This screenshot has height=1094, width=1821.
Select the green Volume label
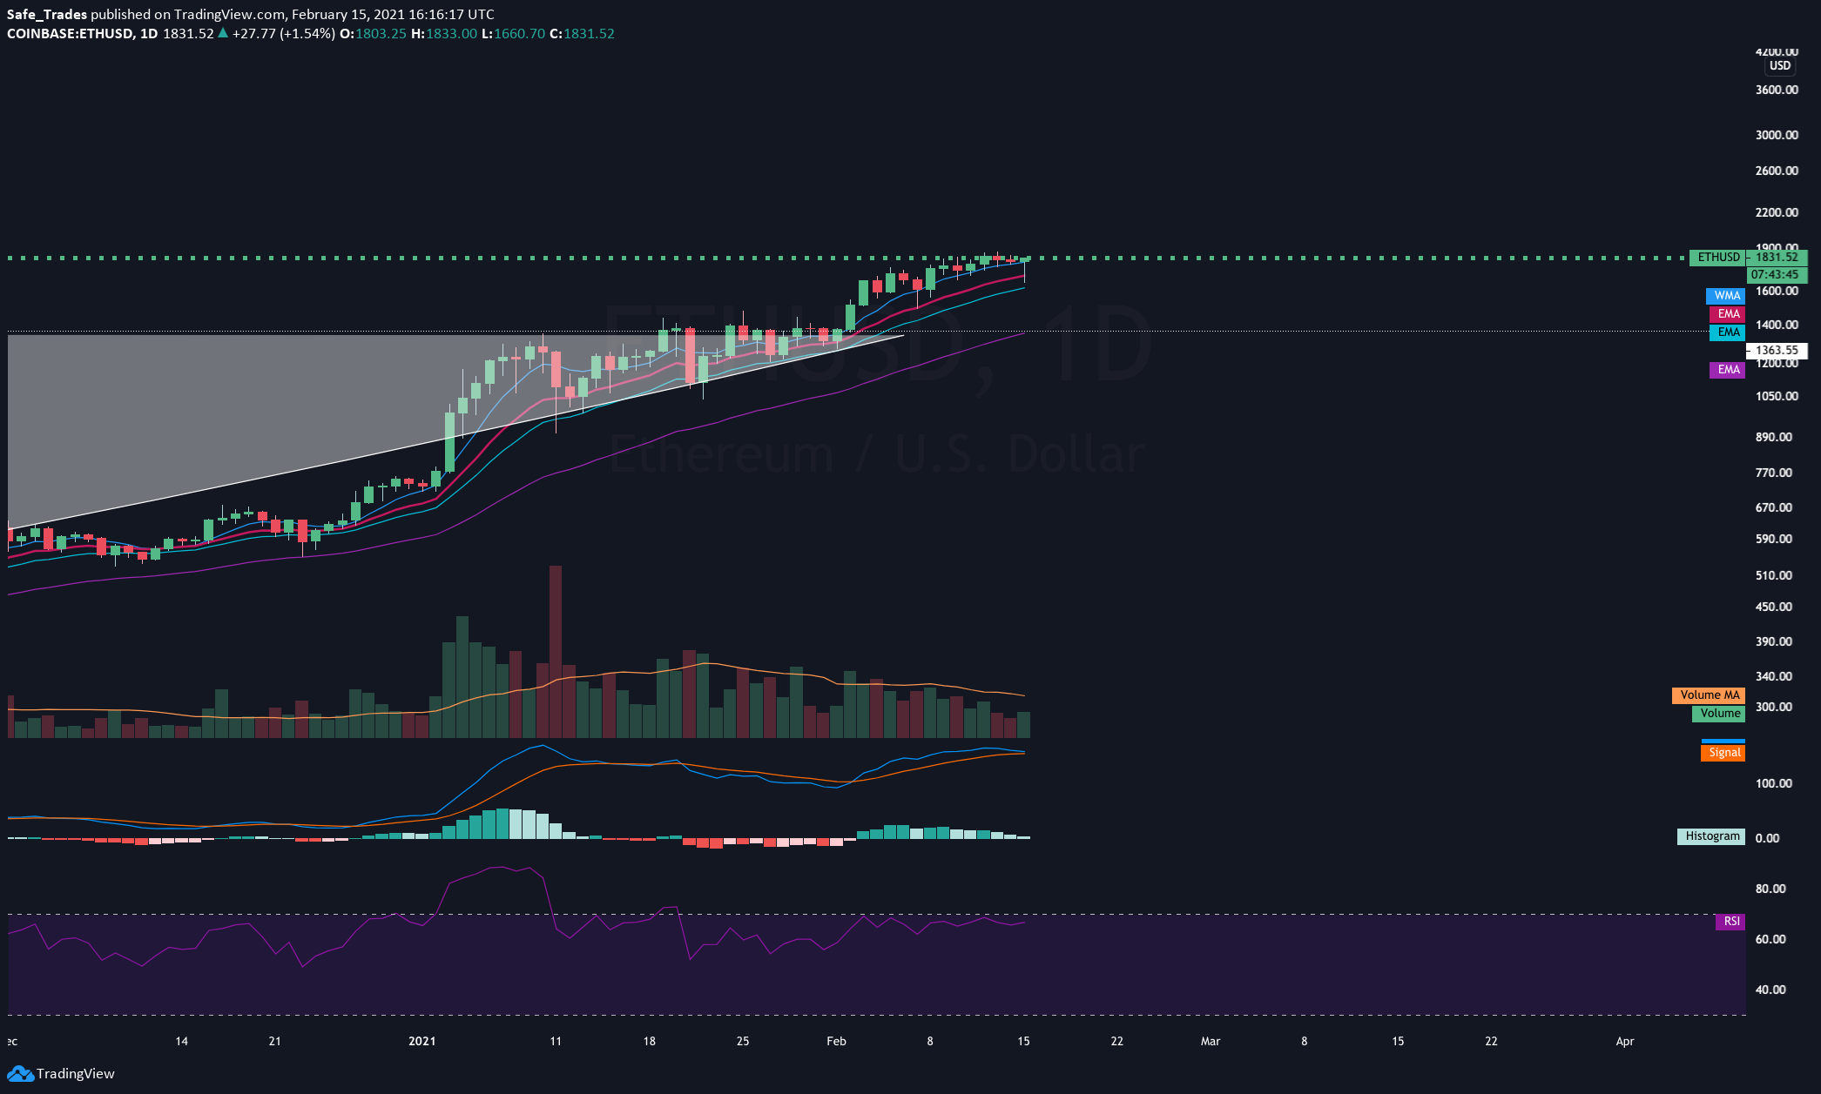[x=1719, y=714]
